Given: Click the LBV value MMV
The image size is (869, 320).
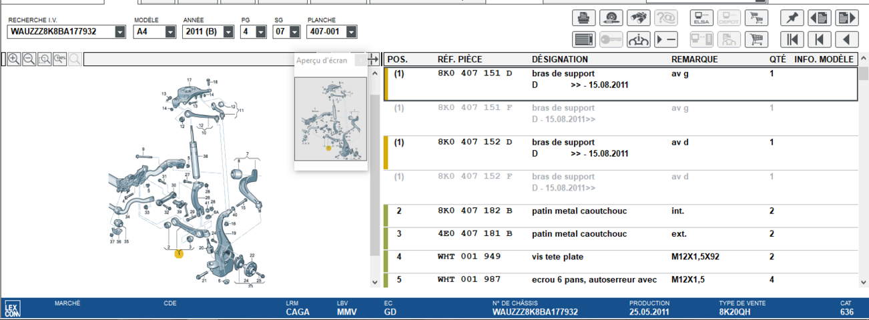Looking at the screenshot, I should pos(347,311).
